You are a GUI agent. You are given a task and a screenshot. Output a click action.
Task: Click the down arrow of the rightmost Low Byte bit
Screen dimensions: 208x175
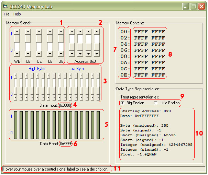(98, 97)
